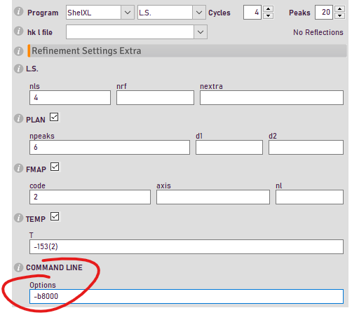Click the ShelXL program text field
This screenshot has width=352, height=315.
(93, 13)
